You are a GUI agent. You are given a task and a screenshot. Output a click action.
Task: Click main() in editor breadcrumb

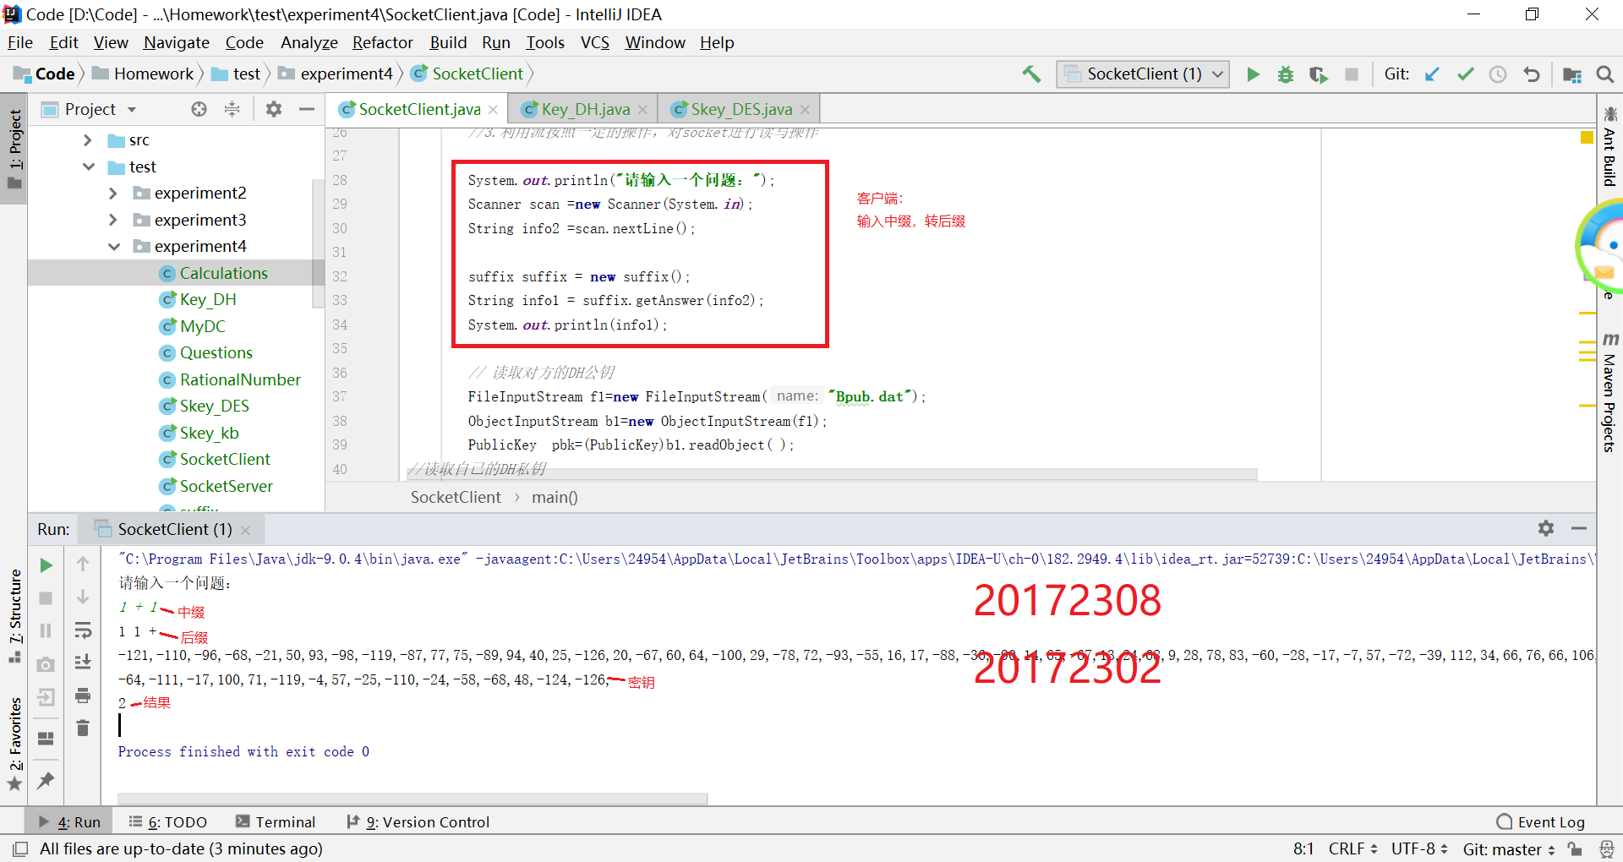(555, 497)
